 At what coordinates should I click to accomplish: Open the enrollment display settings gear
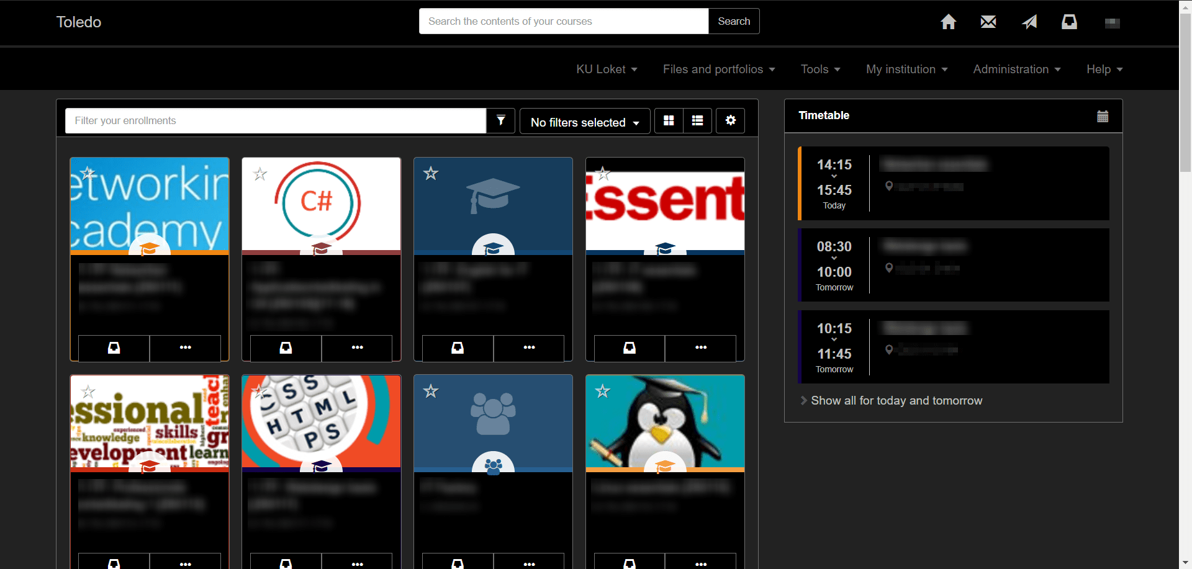pos(730,120)
